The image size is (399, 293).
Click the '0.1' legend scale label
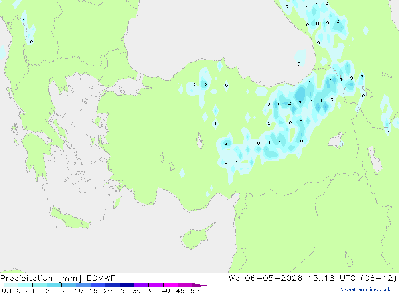click(x=7, y=291)
